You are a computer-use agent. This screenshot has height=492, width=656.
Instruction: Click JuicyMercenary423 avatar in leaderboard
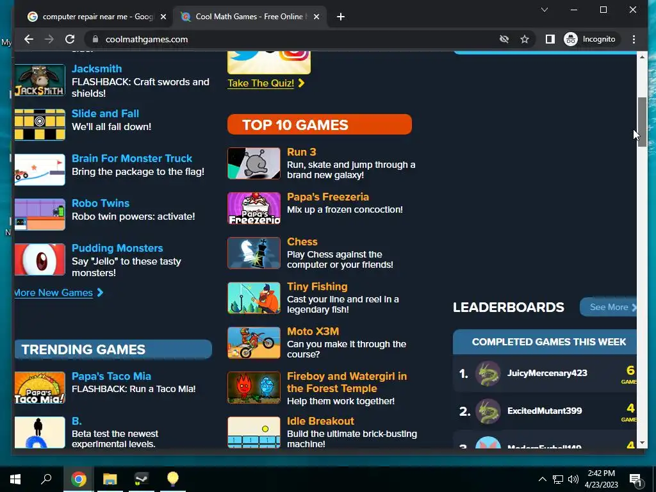click(488, 373)
